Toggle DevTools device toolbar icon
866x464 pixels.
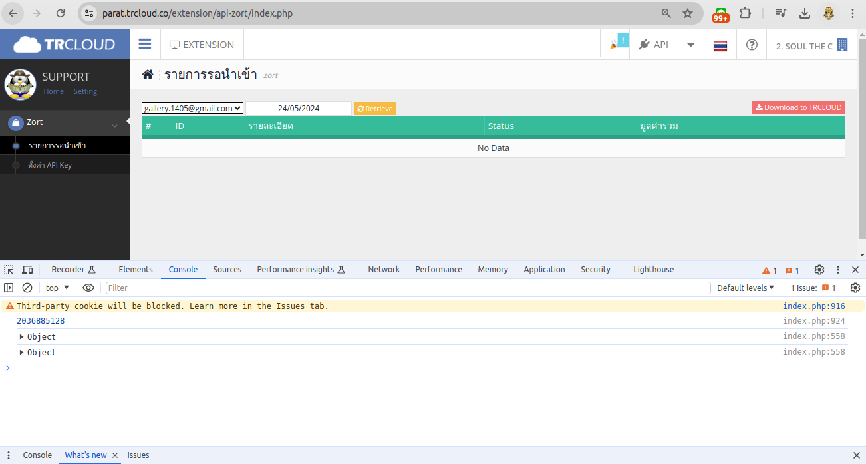(27, 270)
